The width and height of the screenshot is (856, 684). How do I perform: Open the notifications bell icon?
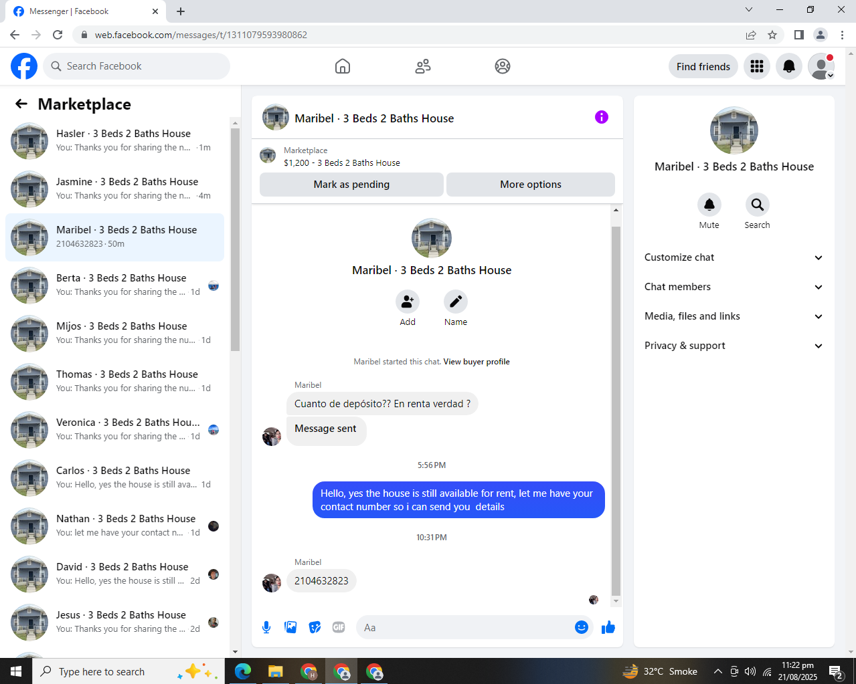point(789,66)
